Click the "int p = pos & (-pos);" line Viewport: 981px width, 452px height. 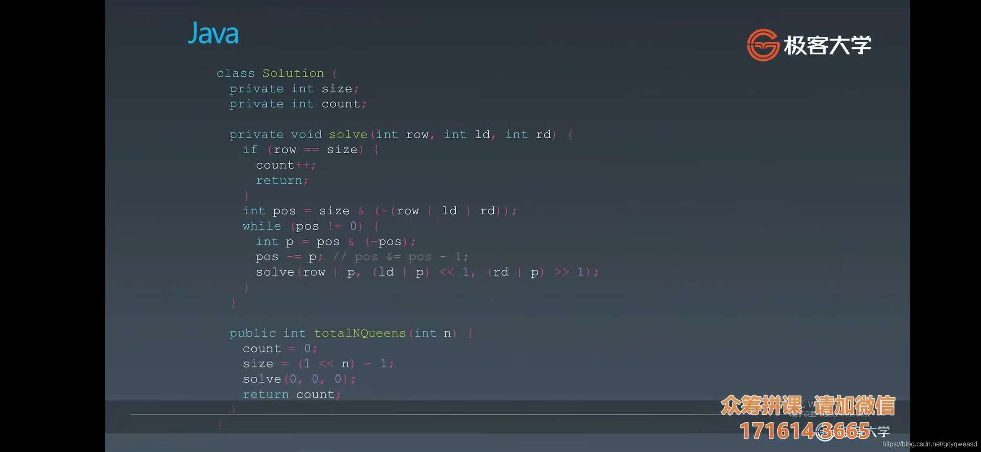[x=335, y=242]
